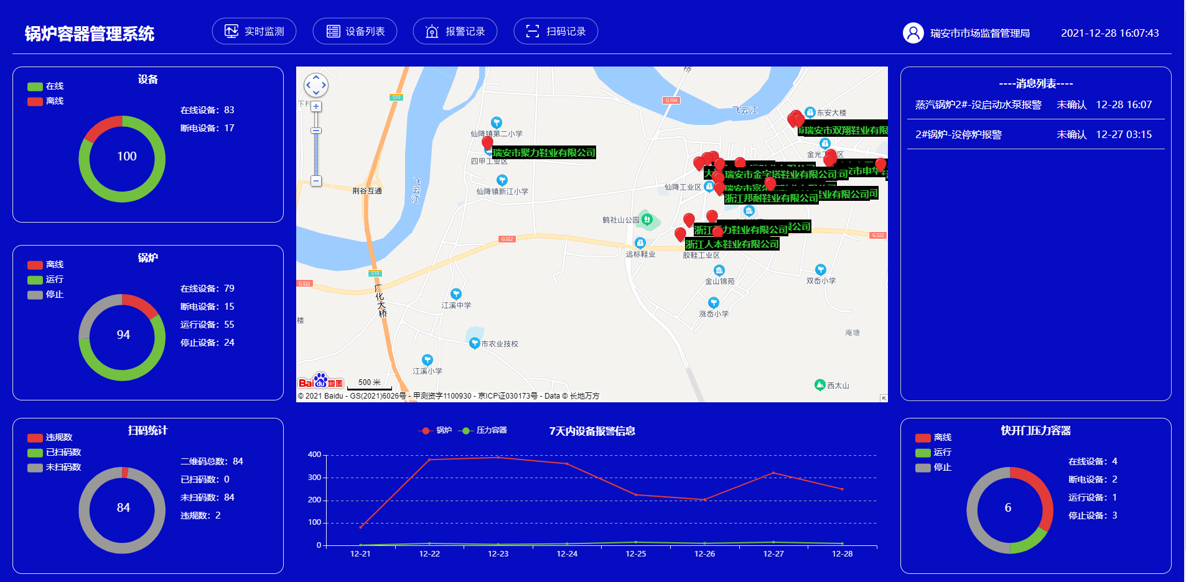1186x582 pixels.
Task: Click the 涨岙小学 school icon
Action: (x=714, y=302)
